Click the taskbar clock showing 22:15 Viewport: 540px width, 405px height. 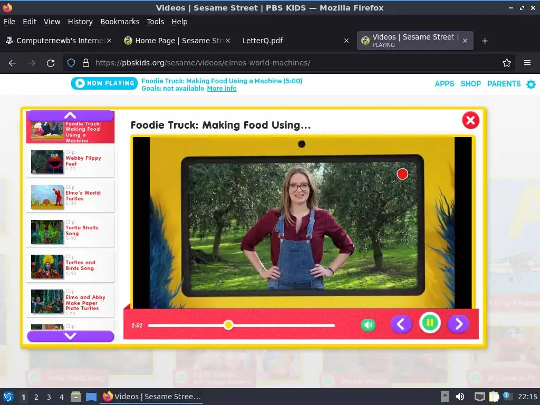[x=527, y=397]
